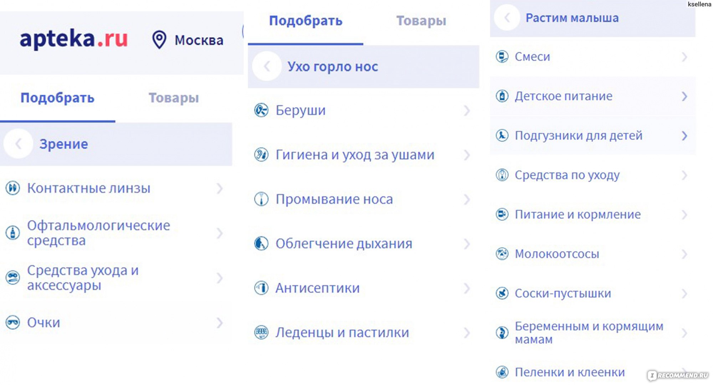This screenshot has height=385, width=713.
Task: Click the Пеленки и клеенки icon
Action: (x=502, y=372)
